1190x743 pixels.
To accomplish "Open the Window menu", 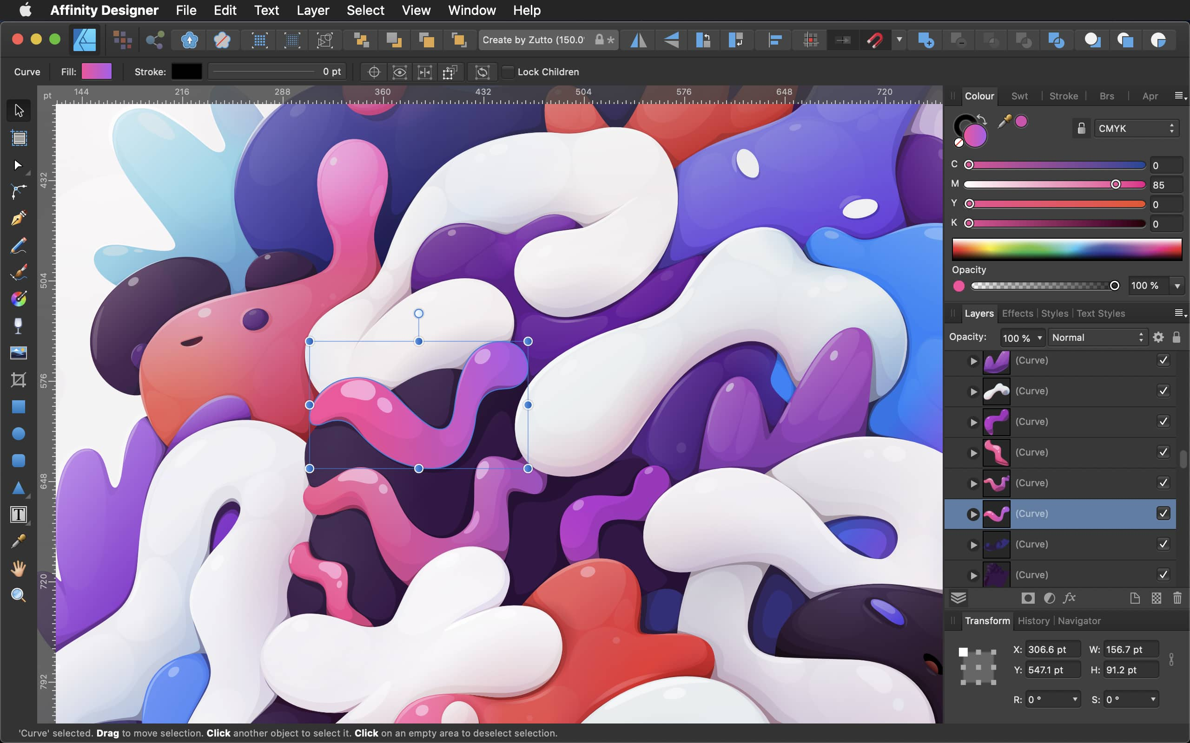I will 471,10.
